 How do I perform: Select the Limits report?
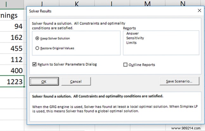131,43
